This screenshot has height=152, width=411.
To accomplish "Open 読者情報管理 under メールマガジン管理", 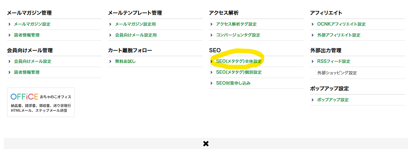I will point(27,35).
